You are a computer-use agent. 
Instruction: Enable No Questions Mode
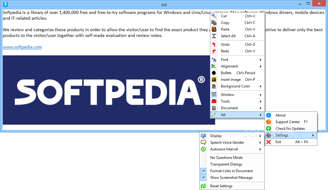coord(232,157)
